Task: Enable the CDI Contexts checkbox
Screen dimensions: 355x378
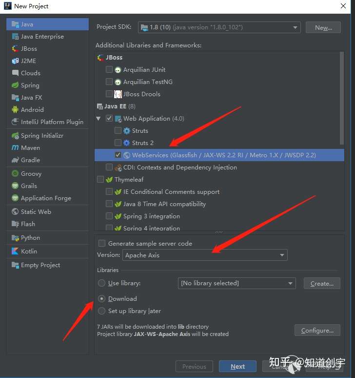Action: (109, 167)
